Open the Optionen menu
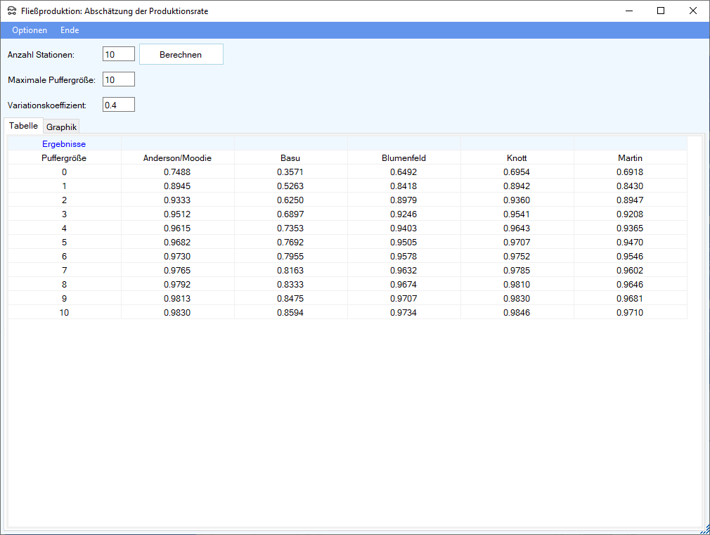This screenshot has height=535, width=710. pyautogui.click(x=30, y=30)
